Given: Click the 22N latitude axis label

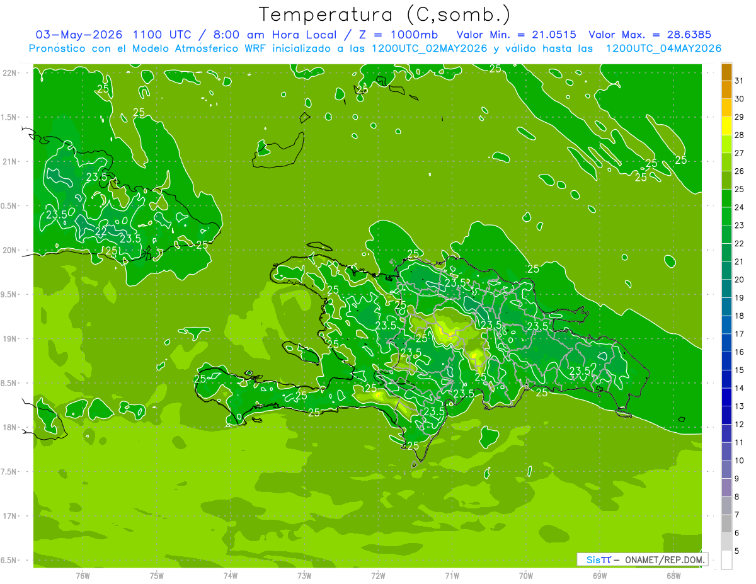Looking at the screenshot, I should [10, 72].
